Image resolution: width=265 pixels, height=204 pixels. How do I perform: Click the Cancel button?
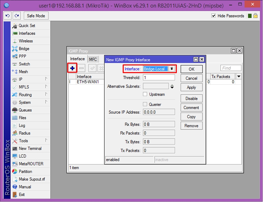click(191, 78)
